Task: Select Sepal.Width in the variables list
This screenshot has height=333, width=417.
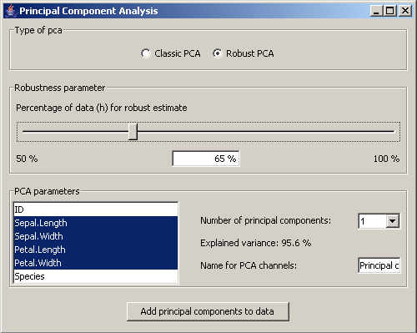Action: coord(96,236)
